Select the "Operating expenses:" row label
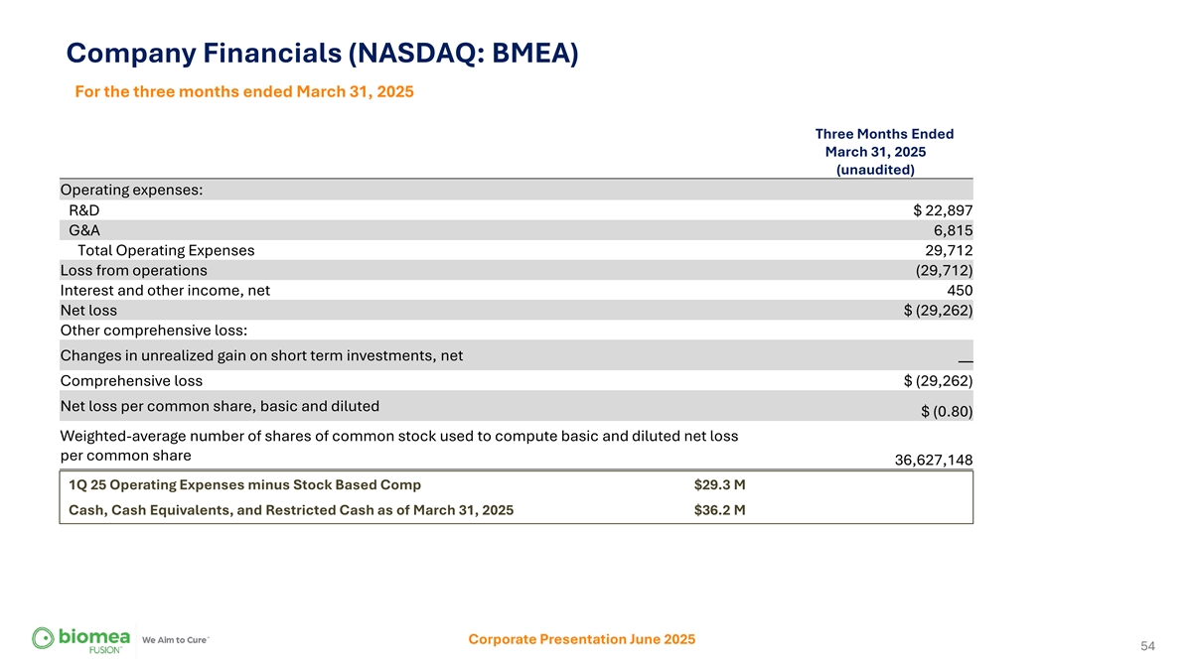The height and width of the screenshot is (670, 1192). (x=132, y=190)
